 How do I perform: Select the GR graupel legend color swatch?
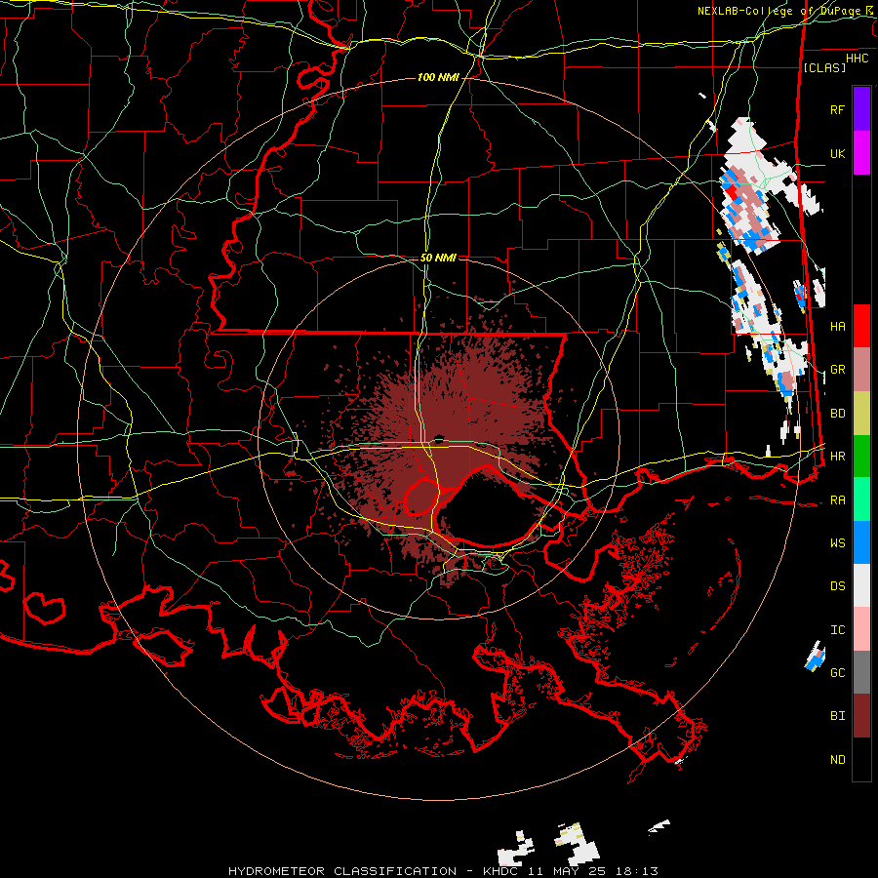pos(861,370)
